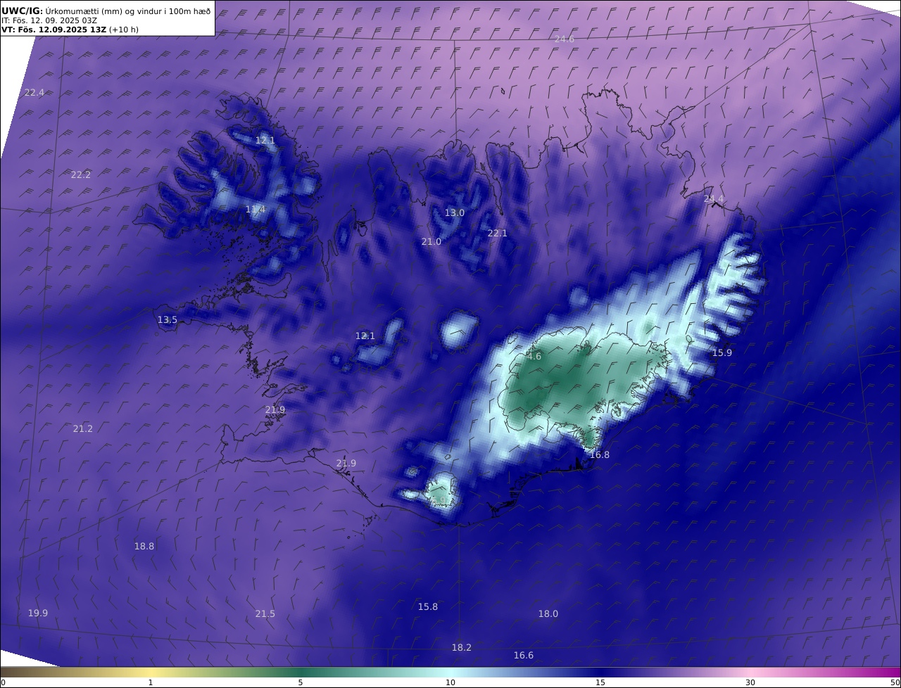This screenshot has width=901, height=688.
Task: Click the 12.1 value beside the pale oval patch
Action: 365,336
